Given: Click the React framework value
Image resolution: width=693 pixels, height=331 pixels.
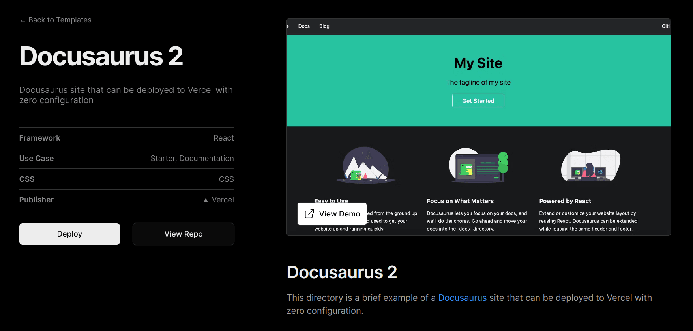Looking at the screenshot, I should [x=223, y=138].
